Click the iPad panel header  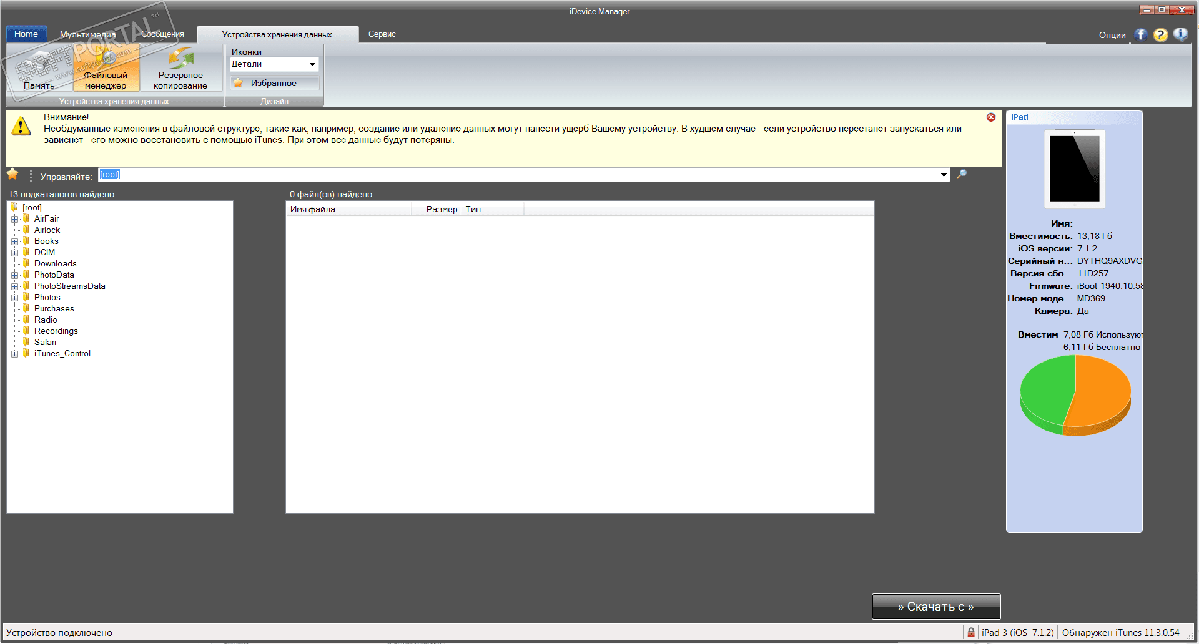1074,117
